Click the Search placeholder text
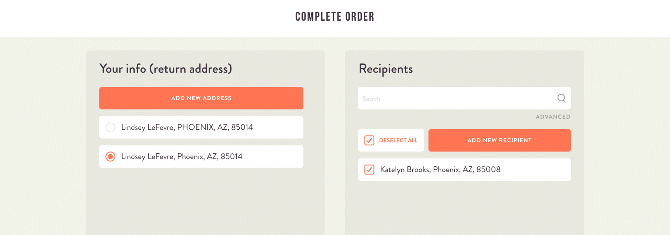 tap(371, 99)
